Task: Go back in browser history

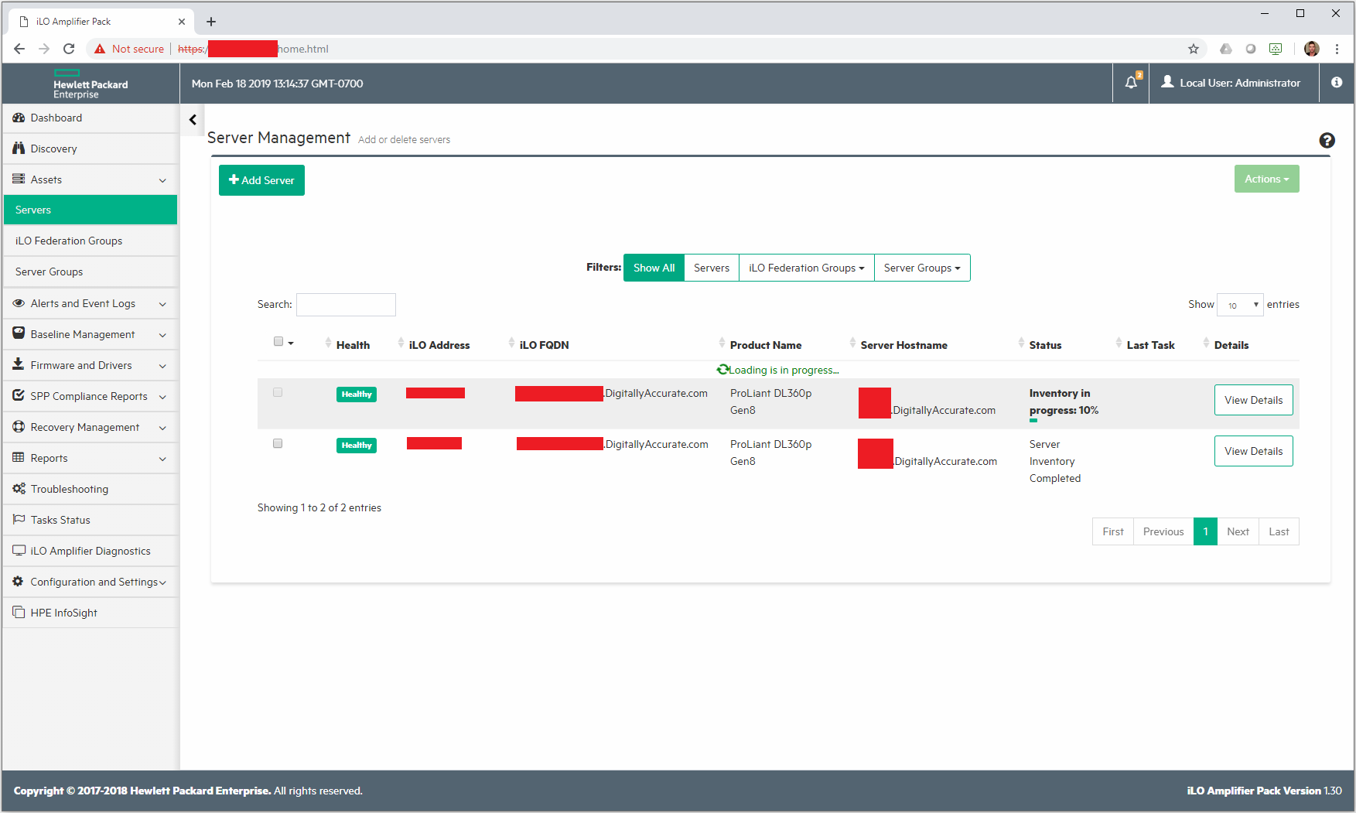Action: (19, 49)
